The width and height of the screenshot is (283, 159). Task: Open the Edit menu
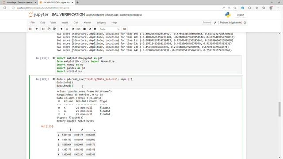(x=42, y=23)
